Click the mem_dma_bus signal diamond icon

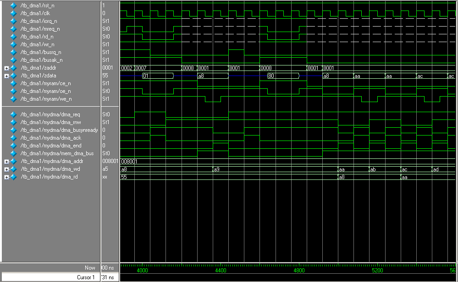tap(13, 153)
